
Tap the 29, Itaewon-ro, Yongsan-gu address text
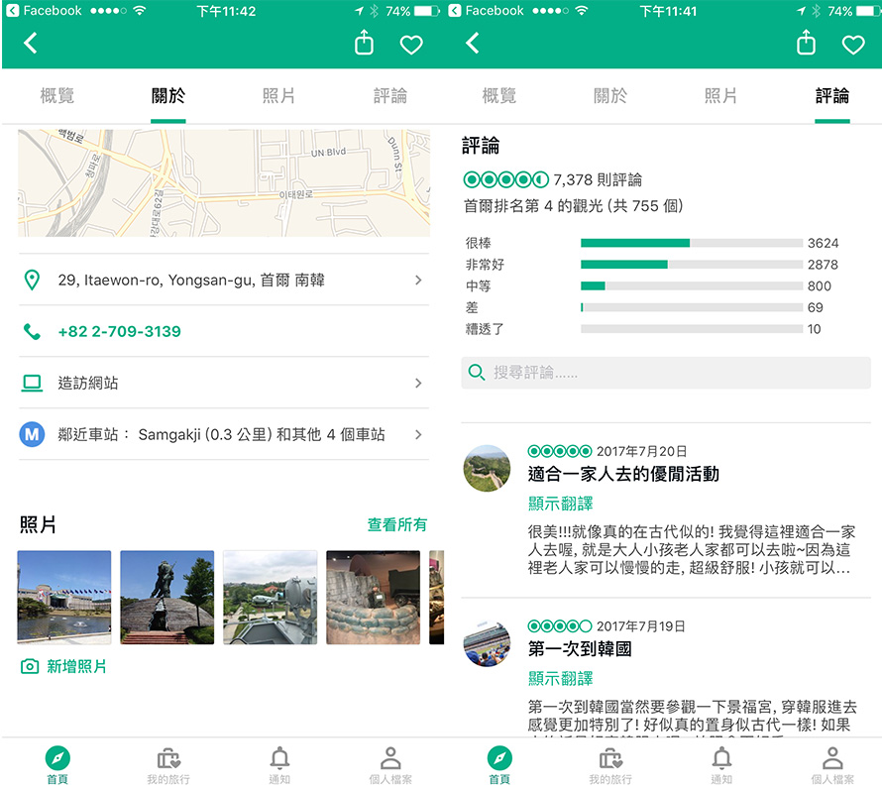coord(191,280)
